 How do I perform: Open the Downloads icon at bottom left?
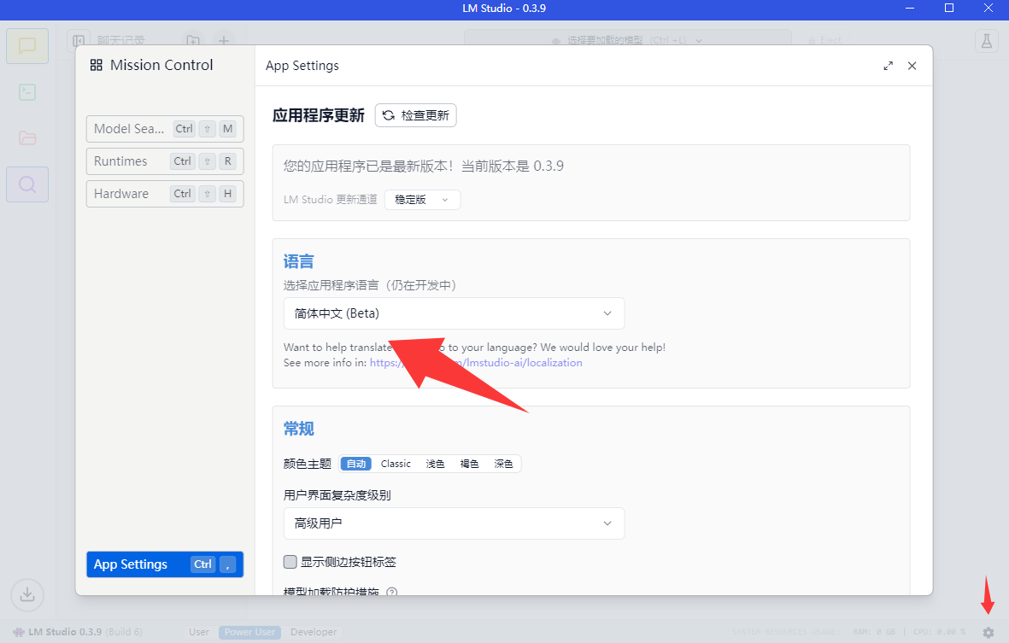coord(27,595)
